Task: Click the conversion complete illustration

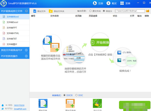Action: click(125, 57)
